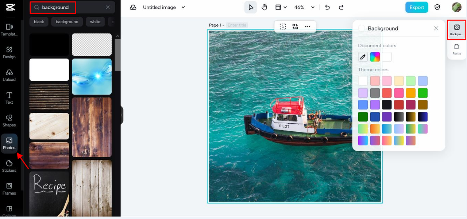Open the 46% zoom level dropdown
This screenshot has width=467, height=219.
(x=313, y=7)
